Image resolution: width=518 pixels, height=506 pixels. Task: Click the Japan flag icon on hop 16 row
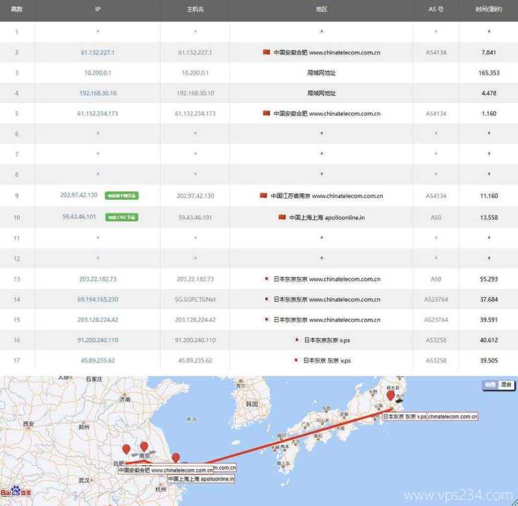[x=297, y=340]
